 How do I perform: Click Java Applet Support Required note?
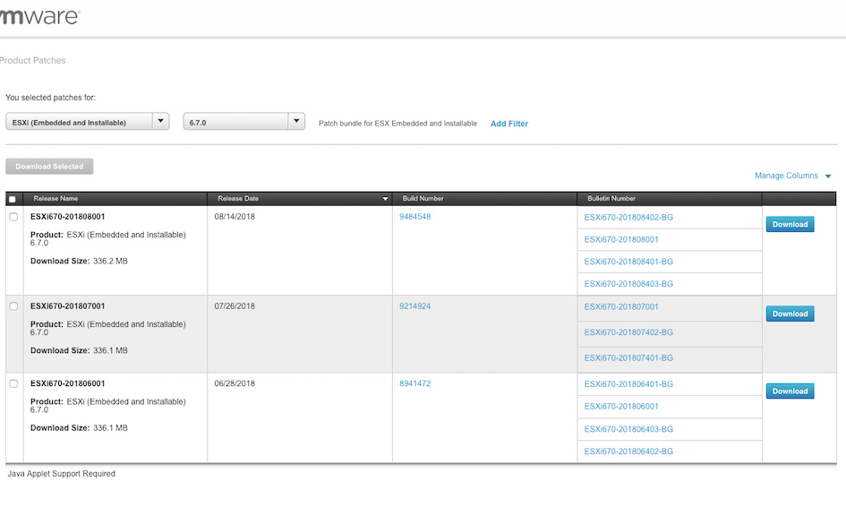point(61,473)
